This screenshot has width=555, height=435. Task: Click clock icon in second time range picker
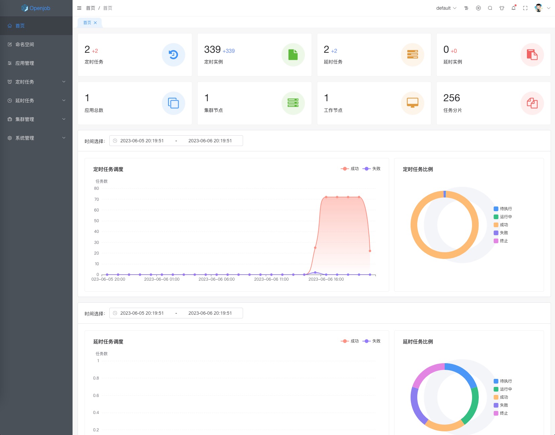pos(115,313)
